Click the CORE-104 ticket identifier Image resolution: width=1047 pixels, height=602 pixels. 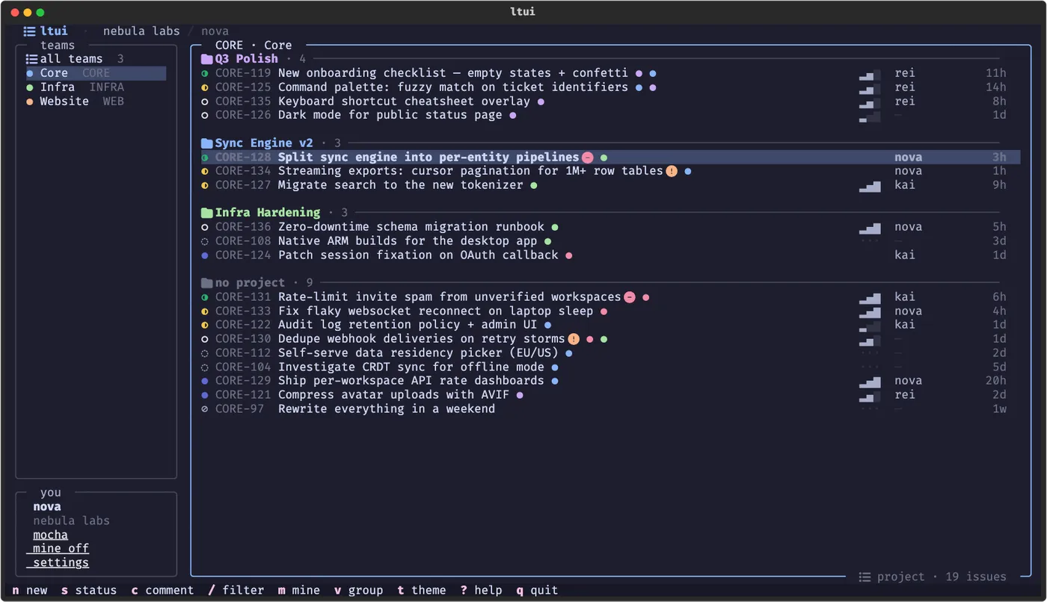pos(243,367)
